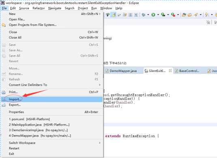Click the New Java Class icon in toolbar
The image size is (217, 158).
[189, 15]
